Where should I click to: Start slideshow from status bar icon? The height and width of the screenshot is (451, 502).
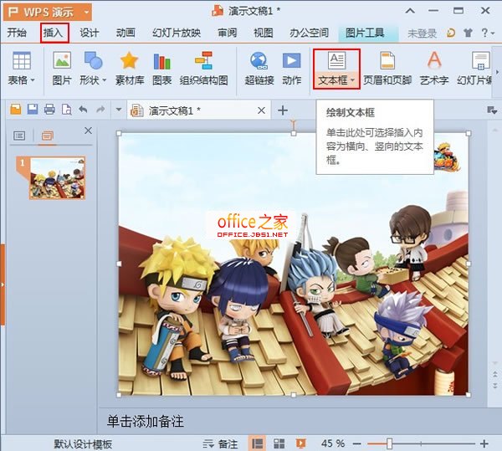pos(300,443)
